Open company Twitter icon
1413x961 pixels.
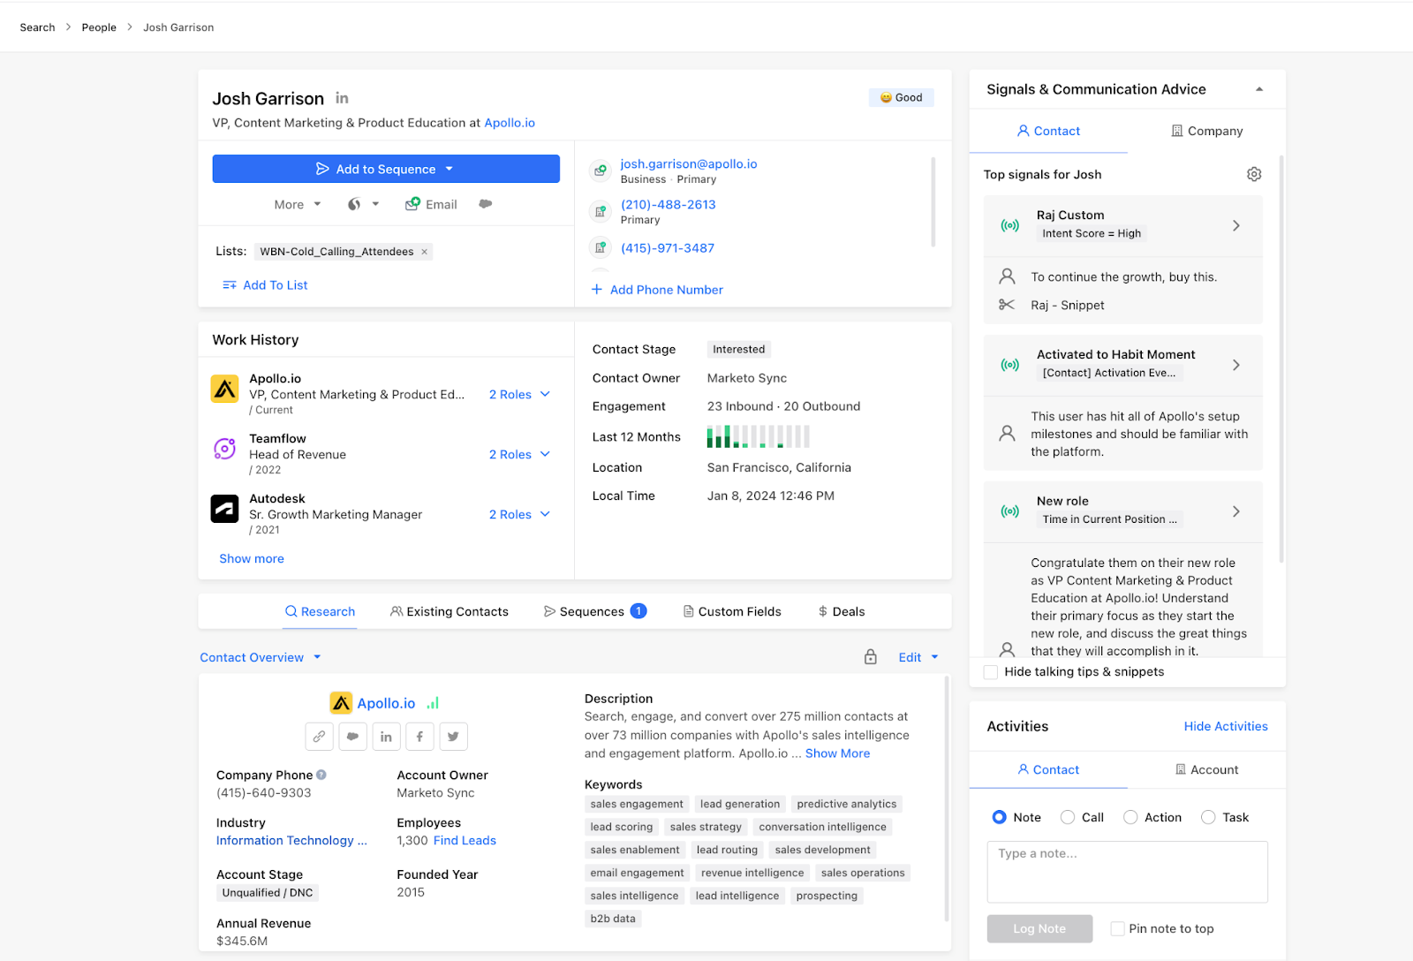(453, 737)
